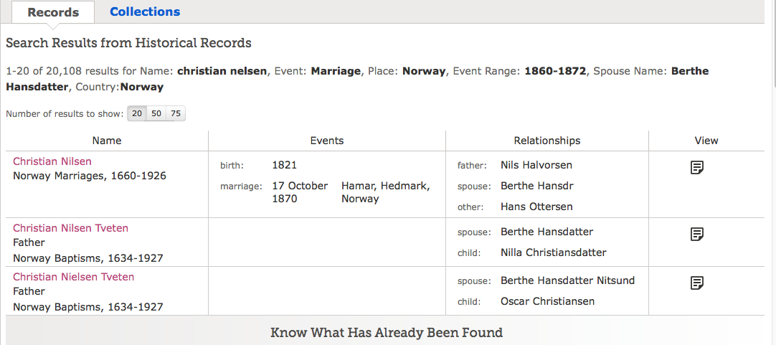The image size is (776, 345).
Task: Click the Relationships column header
Action: [547, 141]
